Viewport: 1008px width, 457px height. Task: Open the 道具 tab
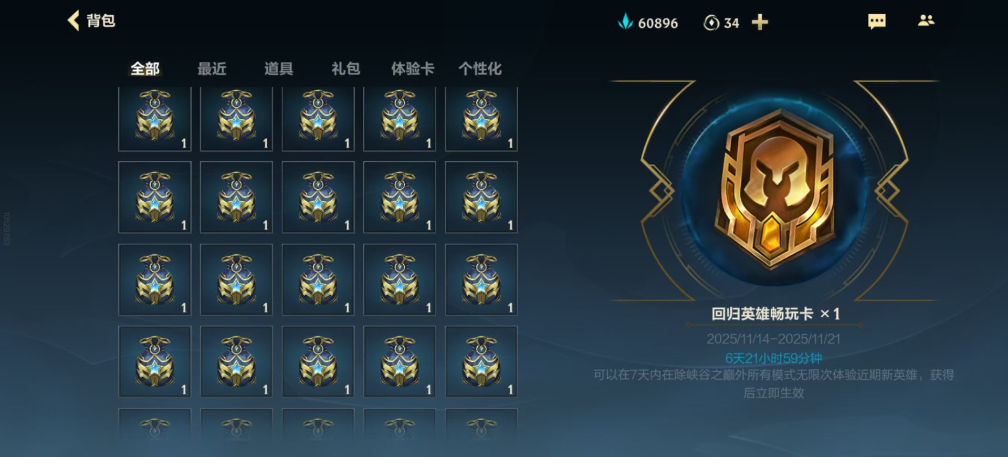[279, 68]
